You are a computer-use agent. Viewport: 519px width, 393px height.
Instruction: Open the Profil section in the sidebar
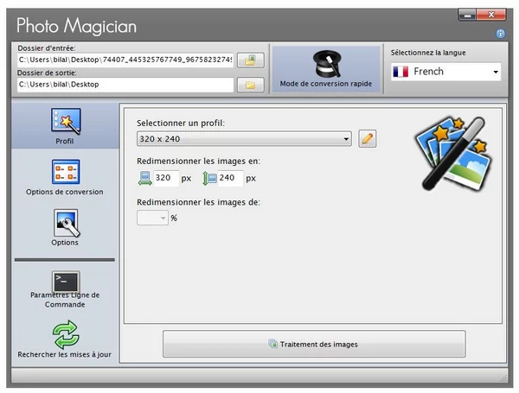[65, 126]
